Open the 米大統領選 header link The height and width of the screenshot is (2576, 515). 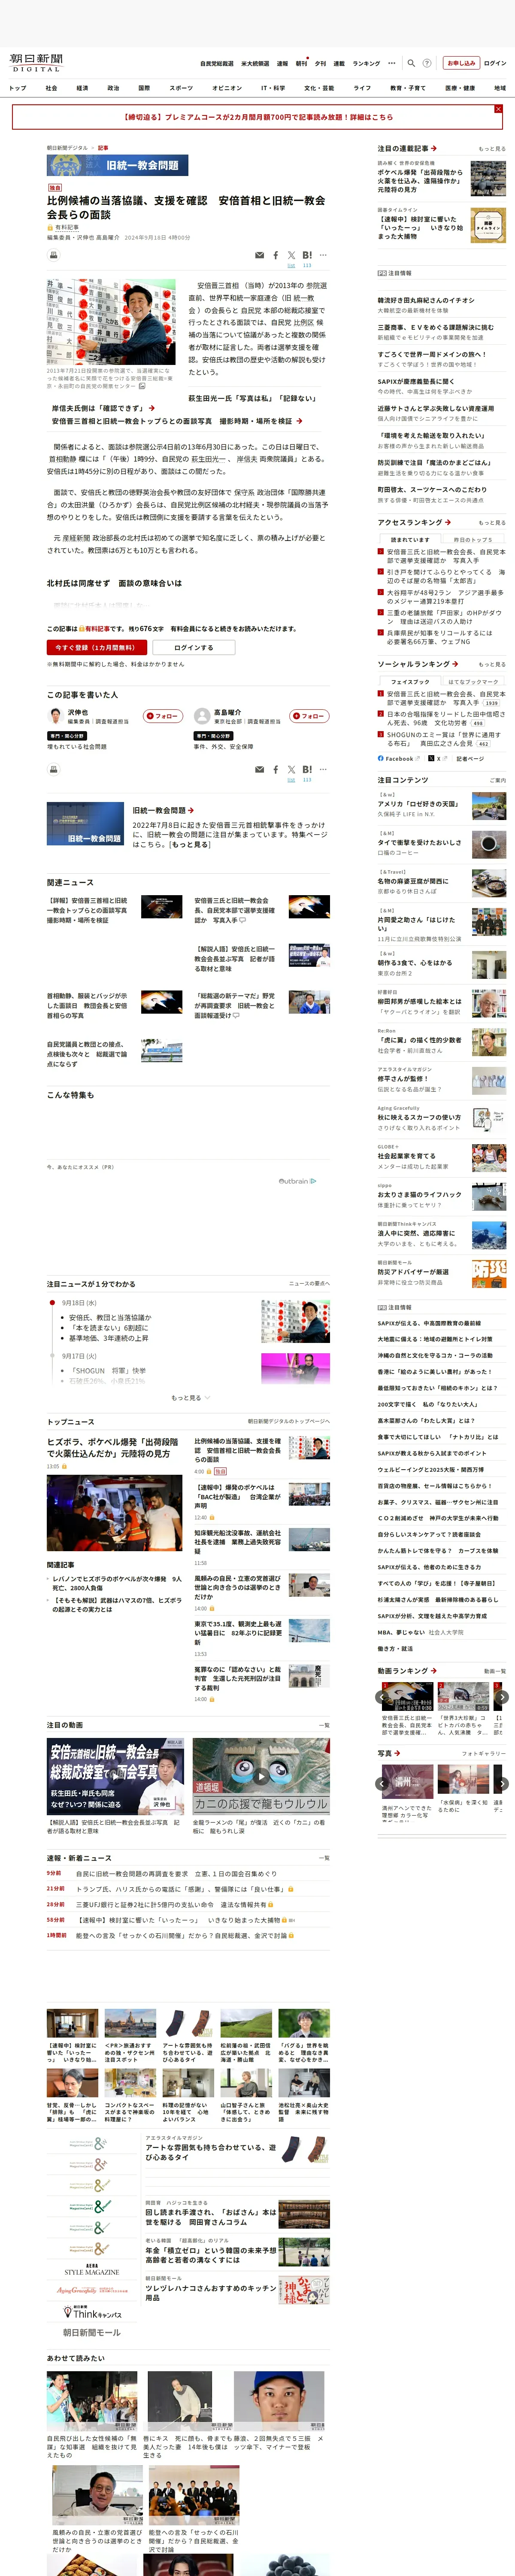point(255,63)
